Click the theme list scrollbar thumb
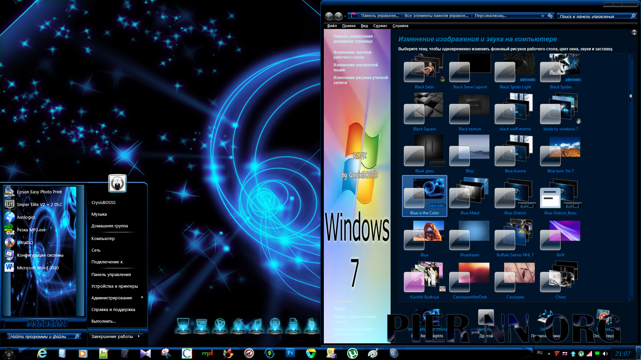 click(631, 96)
